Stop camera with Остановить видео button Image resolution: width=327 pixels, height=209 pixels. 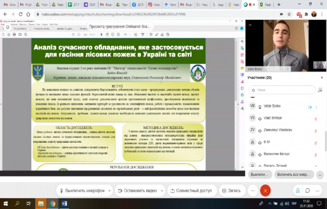coord(141,191)
